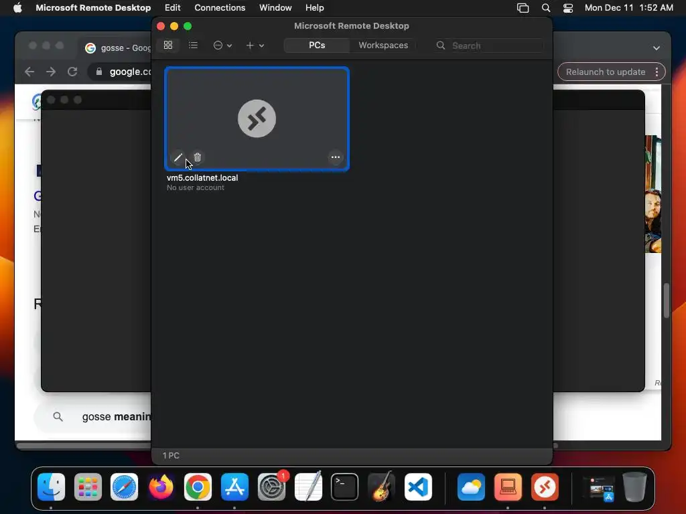Open Safari from the Dock
Viewport: 686px width, 514px height.
point(124,487)
